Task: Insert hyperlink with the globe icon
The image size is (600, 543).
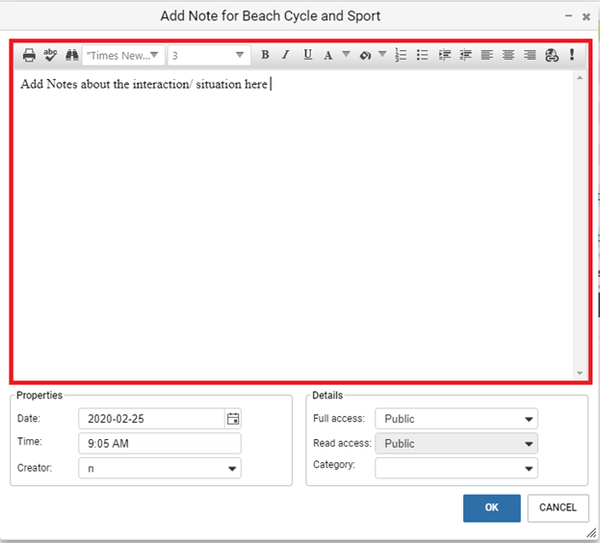Action: pos(552,56)
